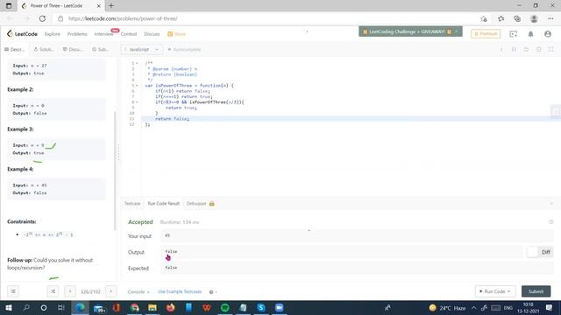Go to Problems page
The image size is (561, 315).
click(x=77, y=34)
